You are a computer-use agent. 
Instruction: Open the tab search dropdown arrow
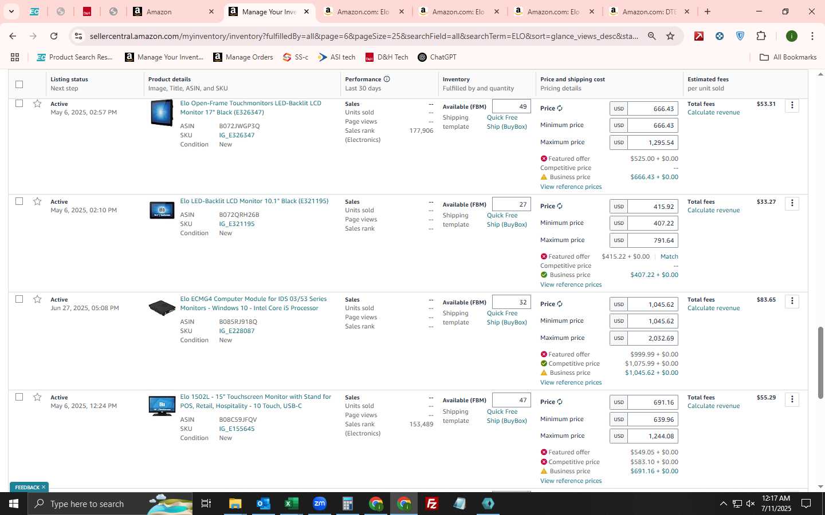[11, 11]
